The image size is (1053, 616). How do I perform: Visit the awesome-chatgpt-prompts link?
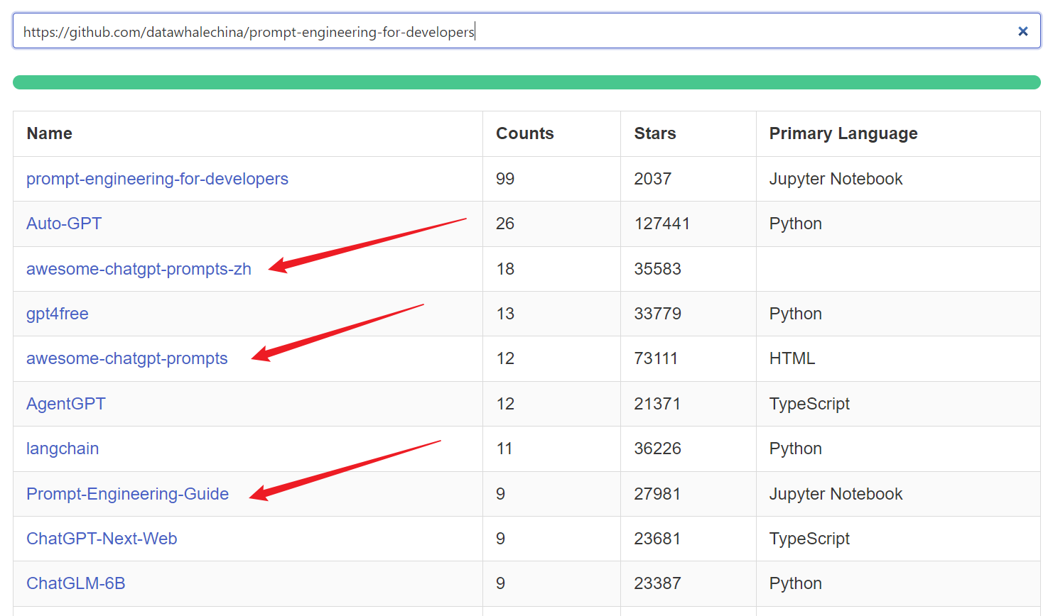pos(126,358)
